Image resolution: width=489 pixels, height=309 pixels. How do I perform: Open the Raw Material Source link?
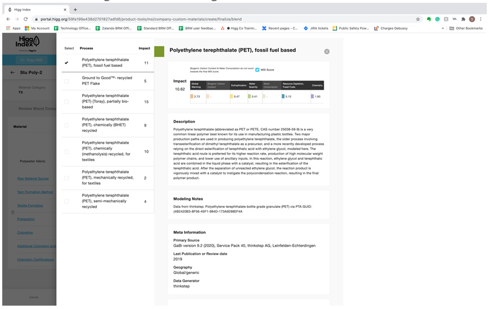click(x=33, y=178)
